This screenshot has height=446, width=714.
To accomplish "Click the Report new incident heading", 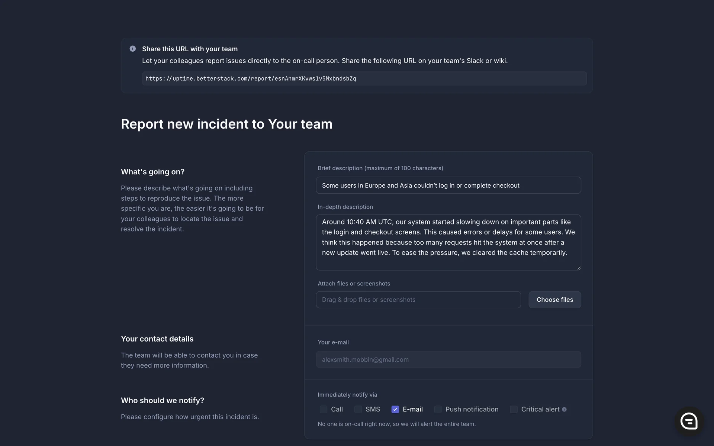I will (x=226, y=124).
